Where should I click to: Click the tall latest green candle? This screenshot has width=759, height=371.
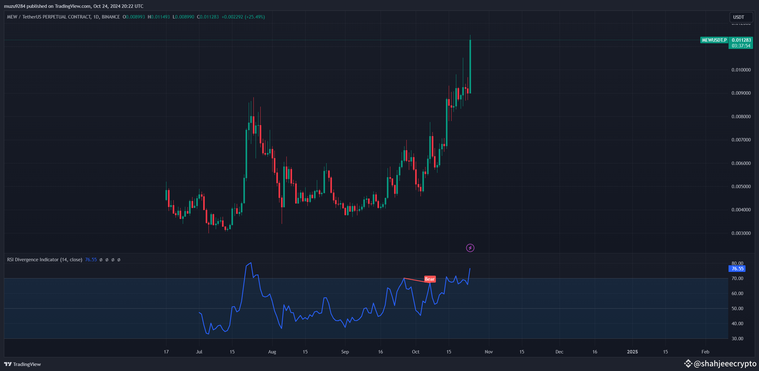coord(470,66)
